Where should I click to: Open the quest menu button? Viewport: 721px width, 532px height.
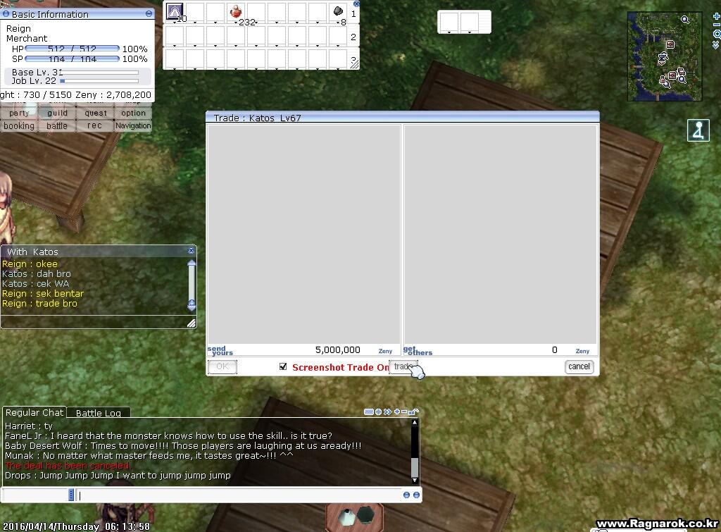(95, 113)
